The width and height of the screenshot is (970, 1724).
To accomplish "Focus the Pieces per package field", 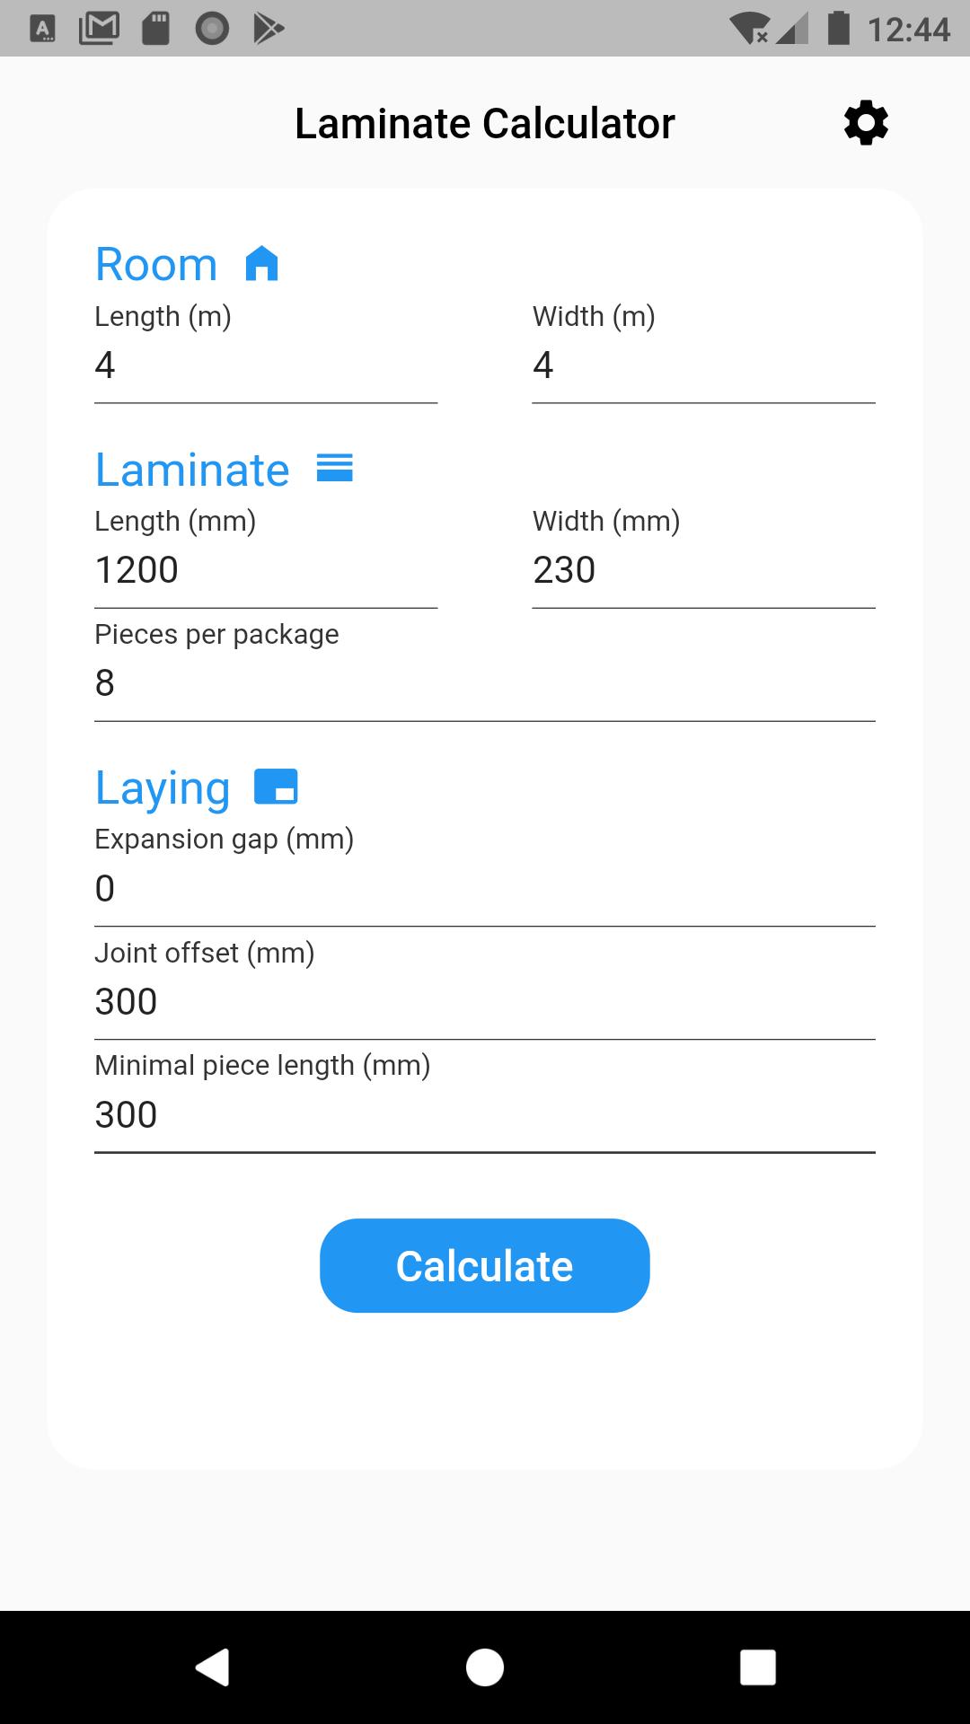I will point(485,670).
